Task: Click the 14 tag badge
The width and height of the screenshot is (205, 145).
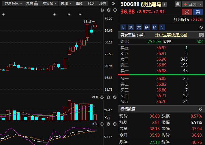Action: 155,27
